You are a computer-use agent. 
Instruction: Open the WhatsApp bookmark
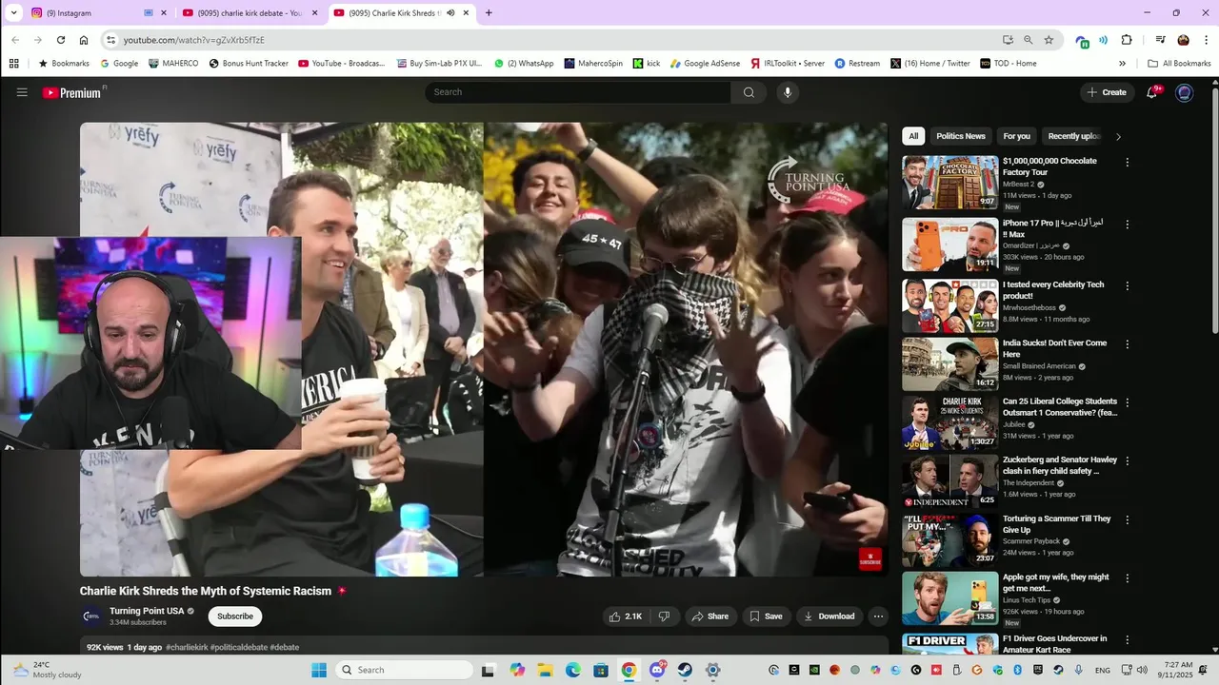pos(524,64)
